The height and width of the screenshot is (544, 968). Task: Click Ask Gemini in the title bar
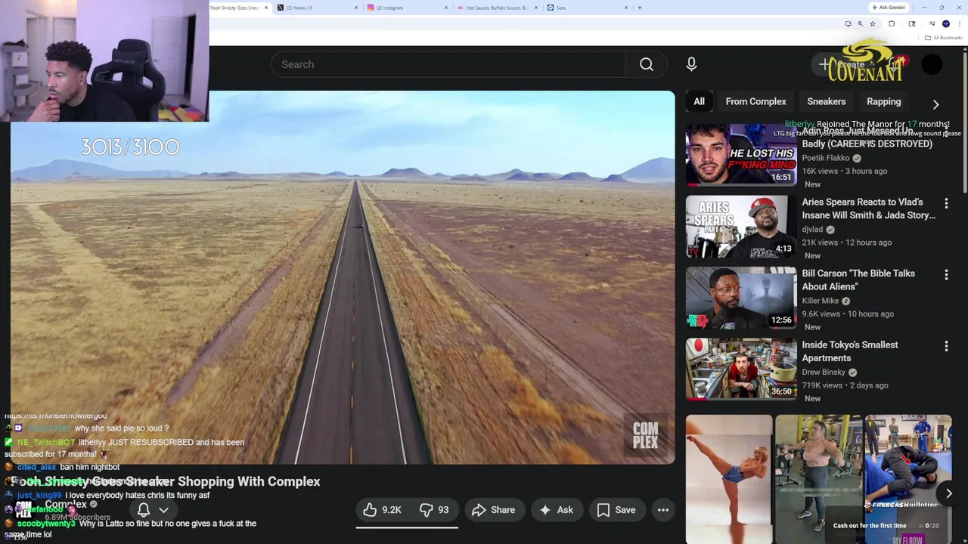889,8
